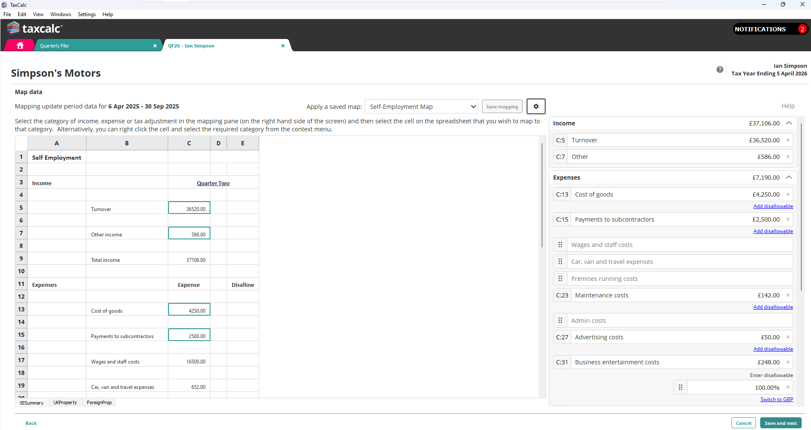Grab the drag handle beside Wages and staff costs
The image size is (811, 430).
click(x=560, y=245)
